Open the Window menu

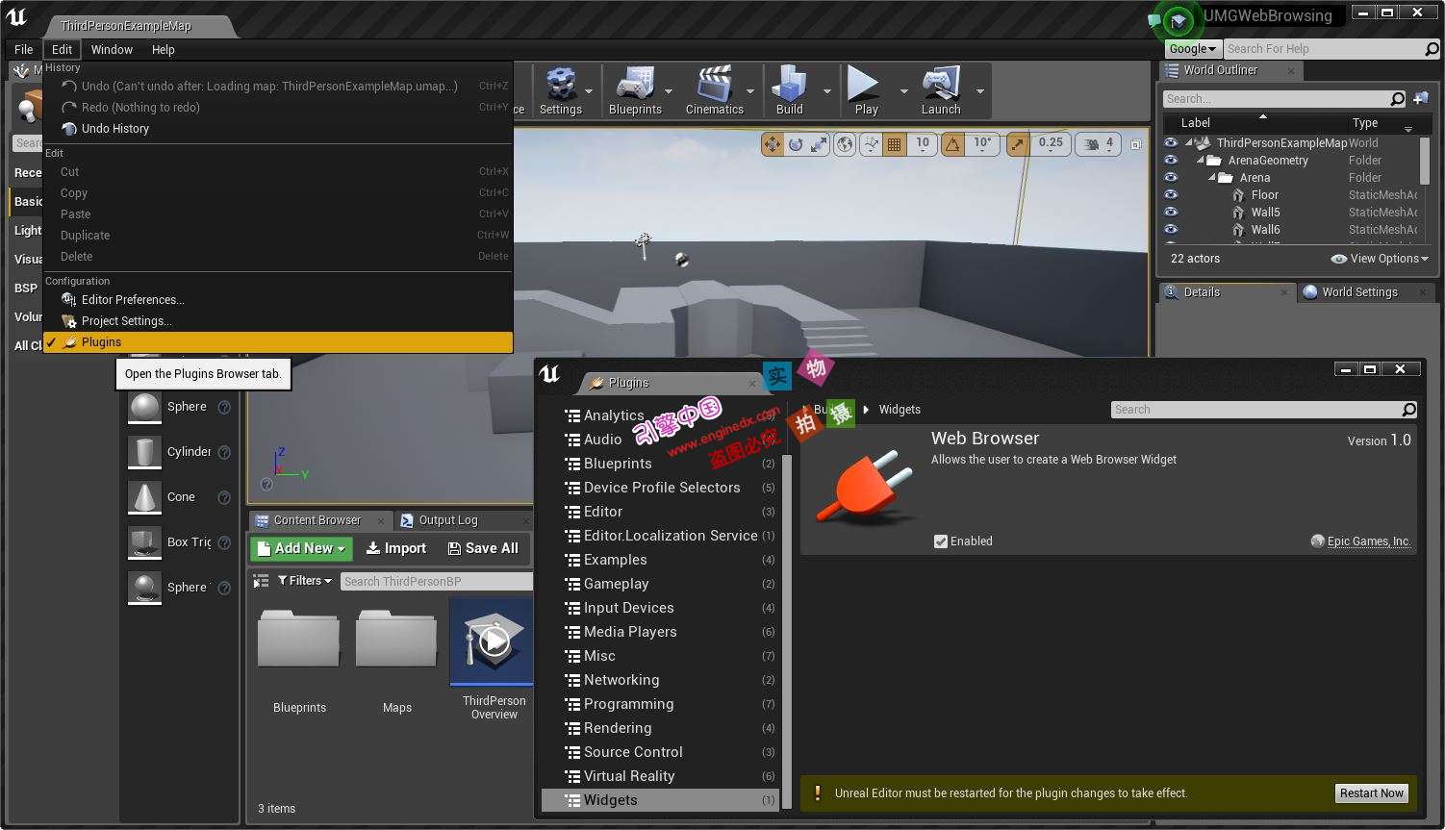click(x=112, y=49)
